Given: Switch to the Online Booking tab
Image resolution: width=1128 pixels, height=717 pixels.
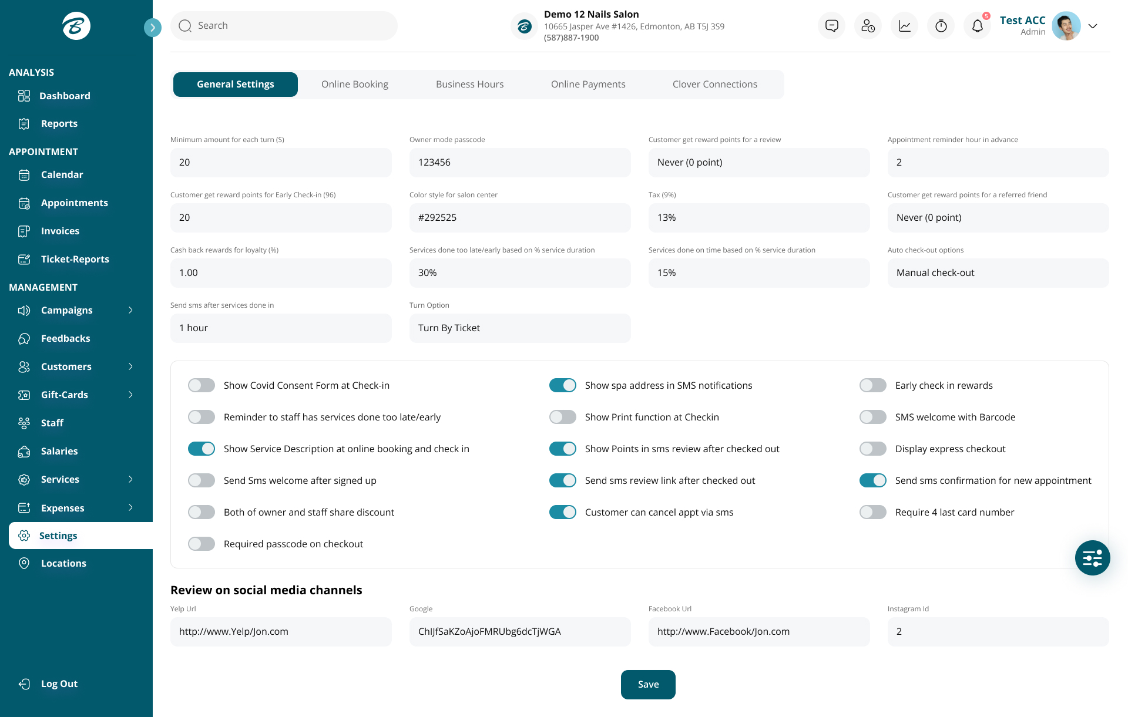Looking at the screenshot, I should point(354,84).
